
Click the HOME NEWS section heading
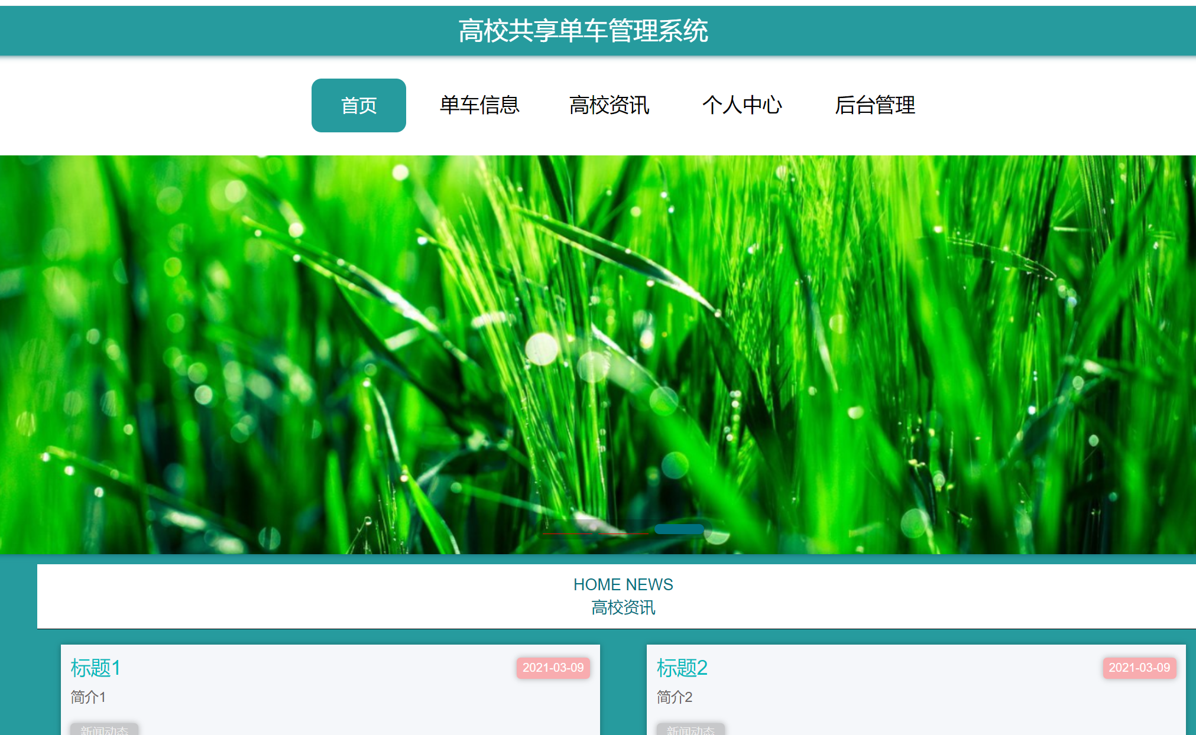tap(623, 584)
